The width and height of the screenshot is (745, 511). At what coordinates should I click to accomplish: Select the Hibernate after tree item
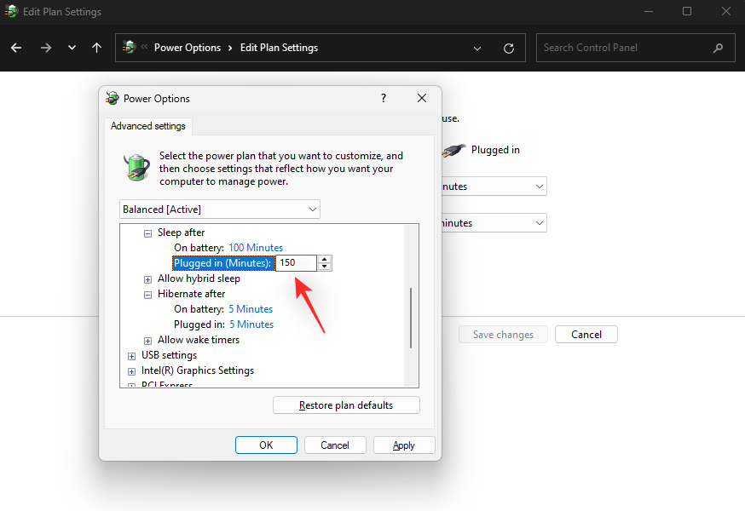coord(192,294)
